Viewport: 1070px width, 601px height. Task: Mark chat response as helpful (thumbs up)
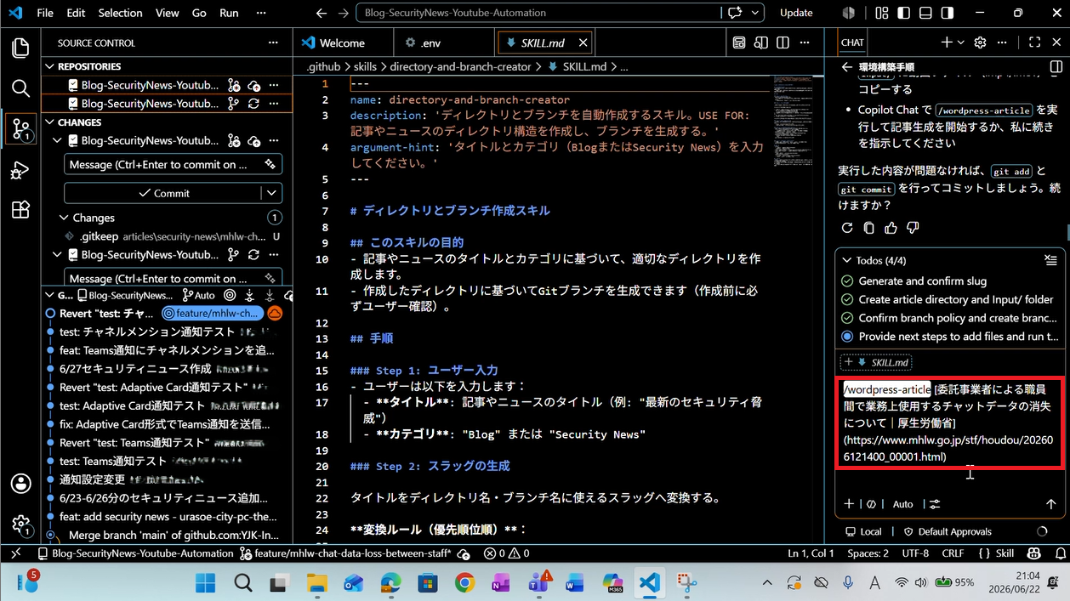pos(891,228)
